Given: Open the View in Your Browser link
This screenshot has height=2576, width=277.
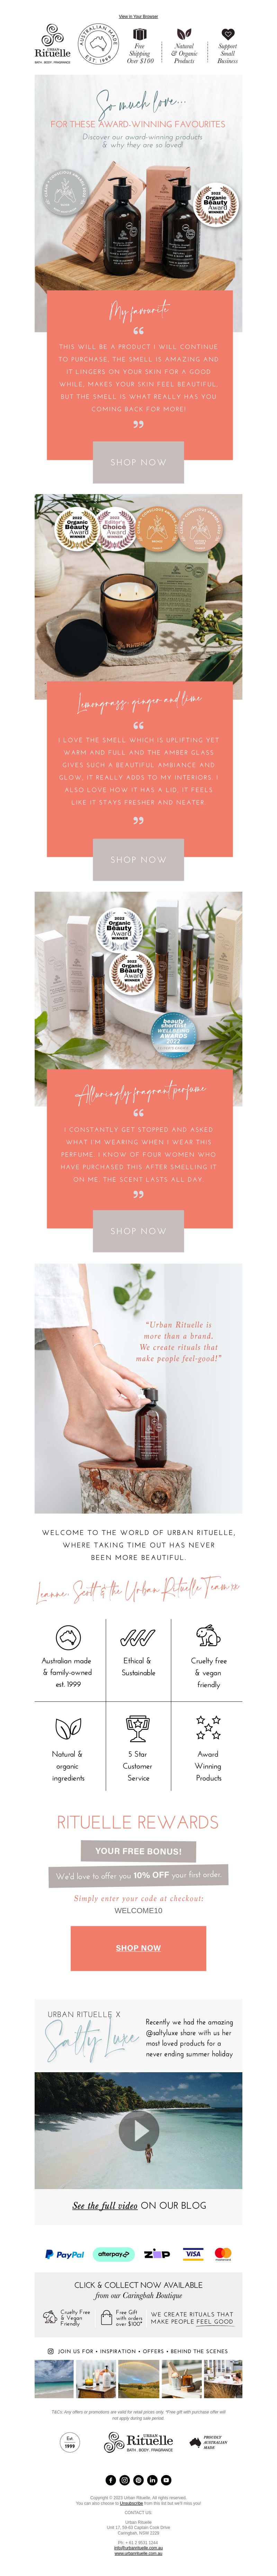Looking at the screenshot, I should [x=138, y=16].
